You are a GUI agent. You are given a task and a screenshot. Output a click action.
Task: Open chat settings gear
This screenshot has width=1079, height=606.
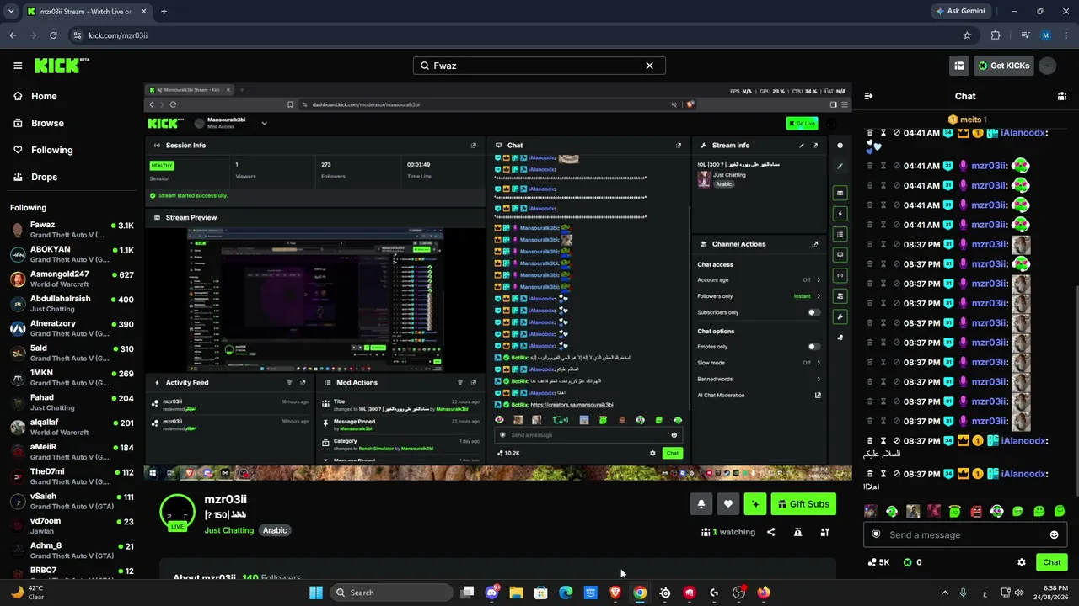[x=1022, y=562]
